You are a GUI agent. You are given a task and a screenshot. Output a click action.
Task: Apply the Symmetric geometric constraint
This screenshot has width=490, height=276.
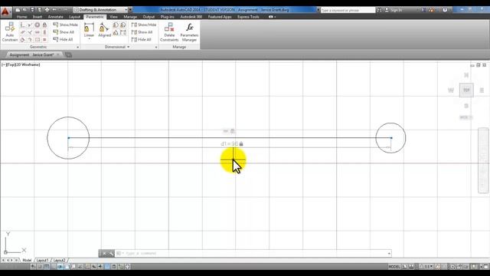pyautogui.click(x=38, y=40)
